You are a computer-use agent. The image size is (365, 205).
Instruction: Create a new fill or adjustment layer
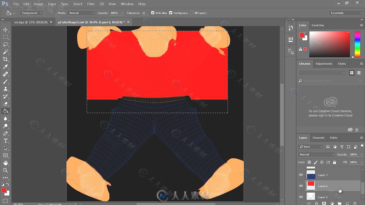[x=332, y=203]
